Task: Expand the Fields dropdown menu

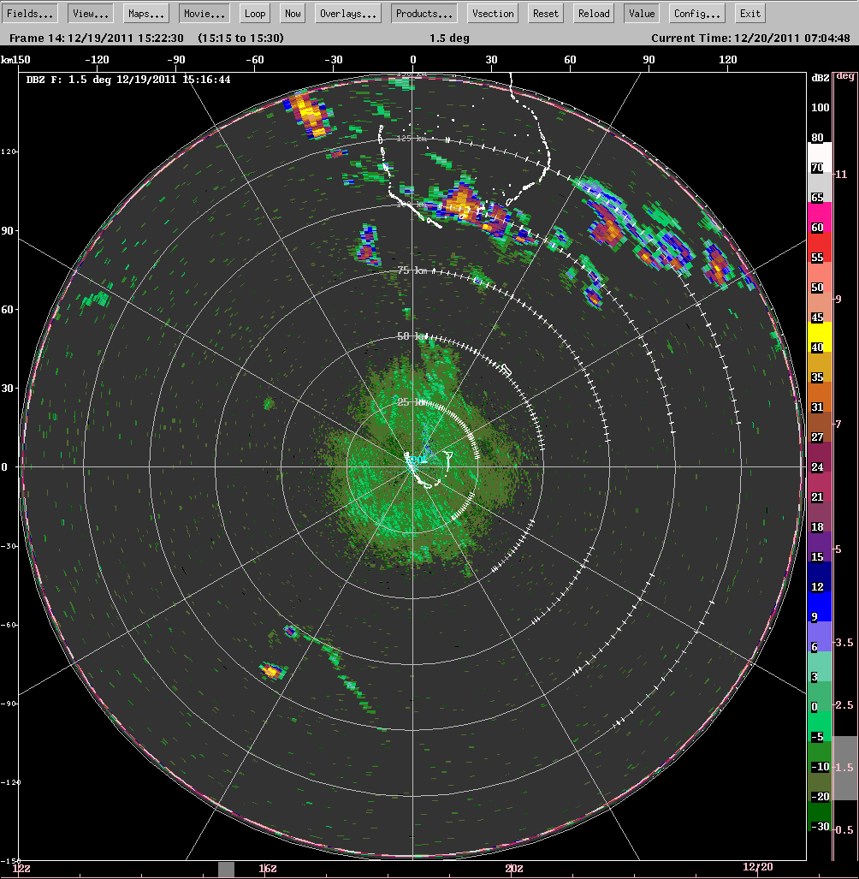Action: tap(29, 13)
